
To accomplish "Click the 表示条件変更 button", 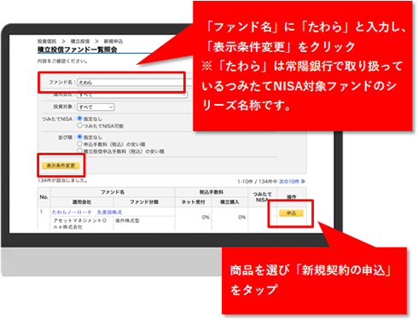I will (61, 166).
